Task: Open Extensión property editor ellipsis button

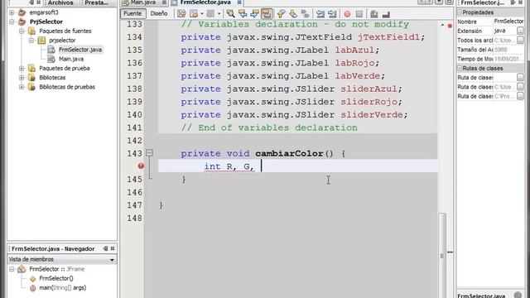Action: coord(520,31)
